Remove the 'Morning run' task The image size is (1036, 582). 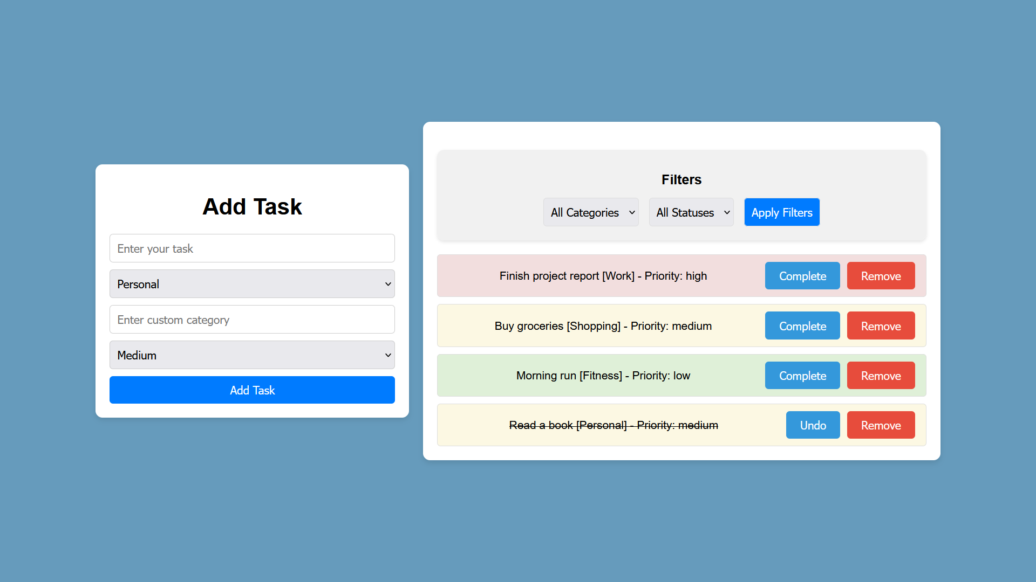coord(881,376)
